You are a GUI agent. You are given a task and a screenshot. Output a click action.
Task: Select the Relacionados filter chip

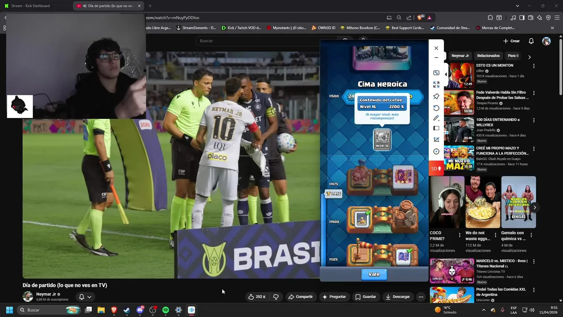[488, 56]
